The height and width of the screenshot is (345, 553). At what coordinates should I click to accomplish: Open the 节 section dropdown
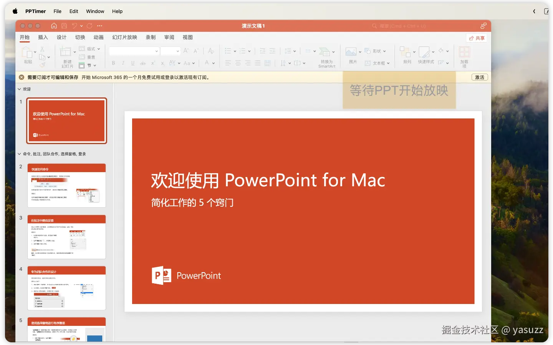(87, 66)
